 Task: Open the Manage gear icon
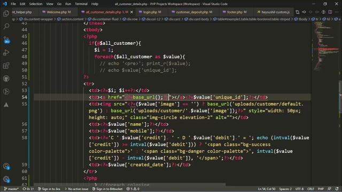pyautogui.click(x=6, y=179)
